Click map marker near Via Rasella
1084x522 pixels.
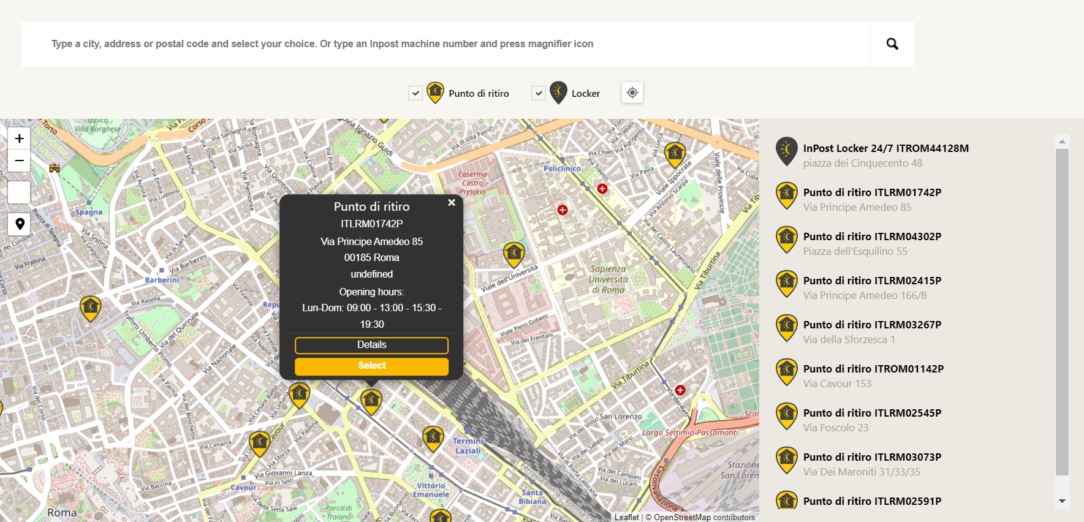91,308
